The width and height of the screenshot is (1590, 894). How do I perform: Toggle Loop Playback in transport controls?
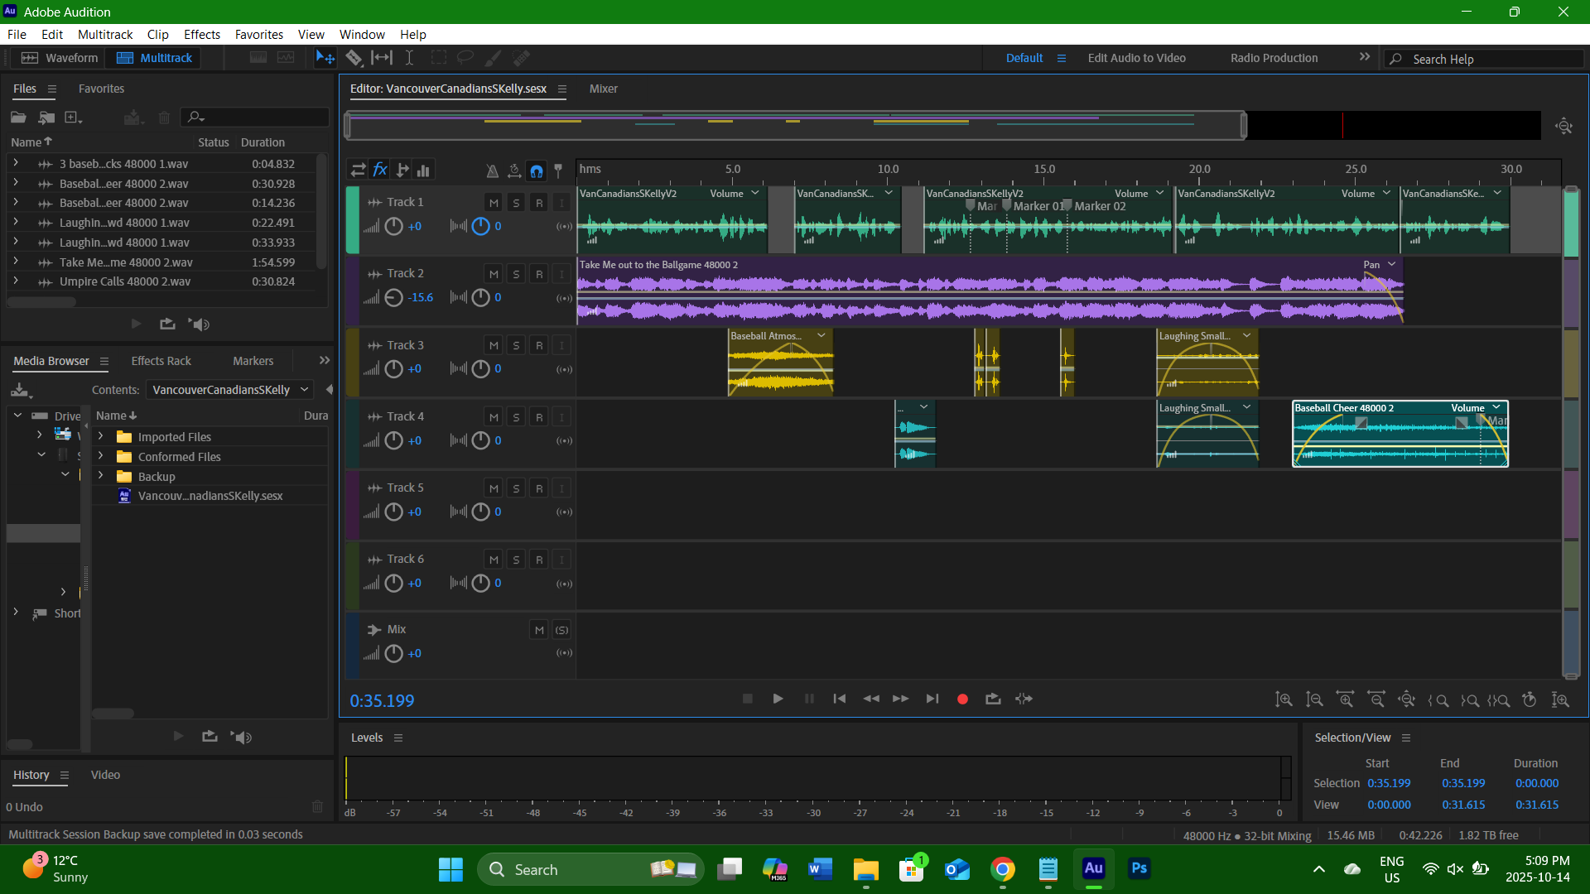point(993,699)
